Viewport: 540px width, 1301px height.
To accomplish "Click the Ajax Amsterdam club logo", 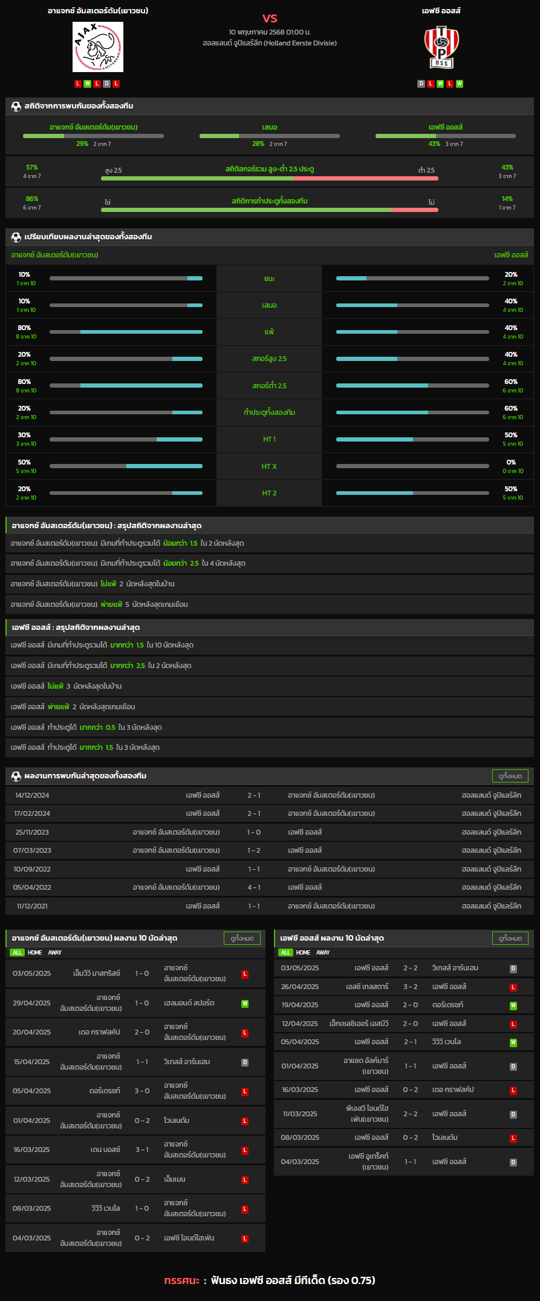I will [98, 47].
